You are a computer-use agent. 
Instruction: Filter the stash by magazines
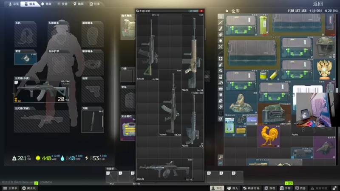(221, 28)
